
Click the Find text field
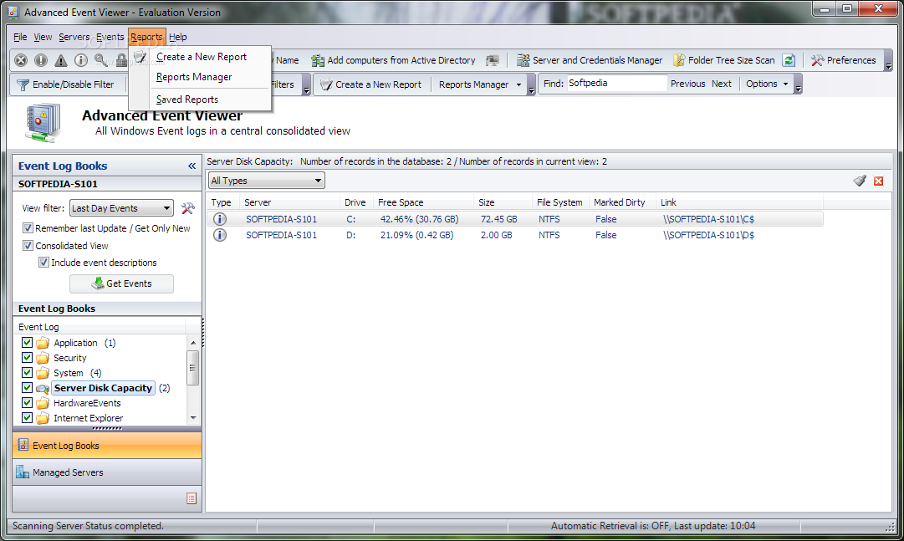(616, 84)
